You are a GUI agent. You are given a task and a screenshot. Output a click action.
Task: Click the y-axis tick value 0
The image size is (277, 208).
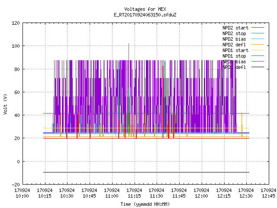[x=18, y=162]
